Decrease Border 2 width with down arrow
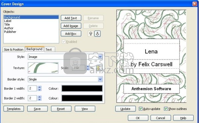 pyautogui.click(x=40, y=100)
